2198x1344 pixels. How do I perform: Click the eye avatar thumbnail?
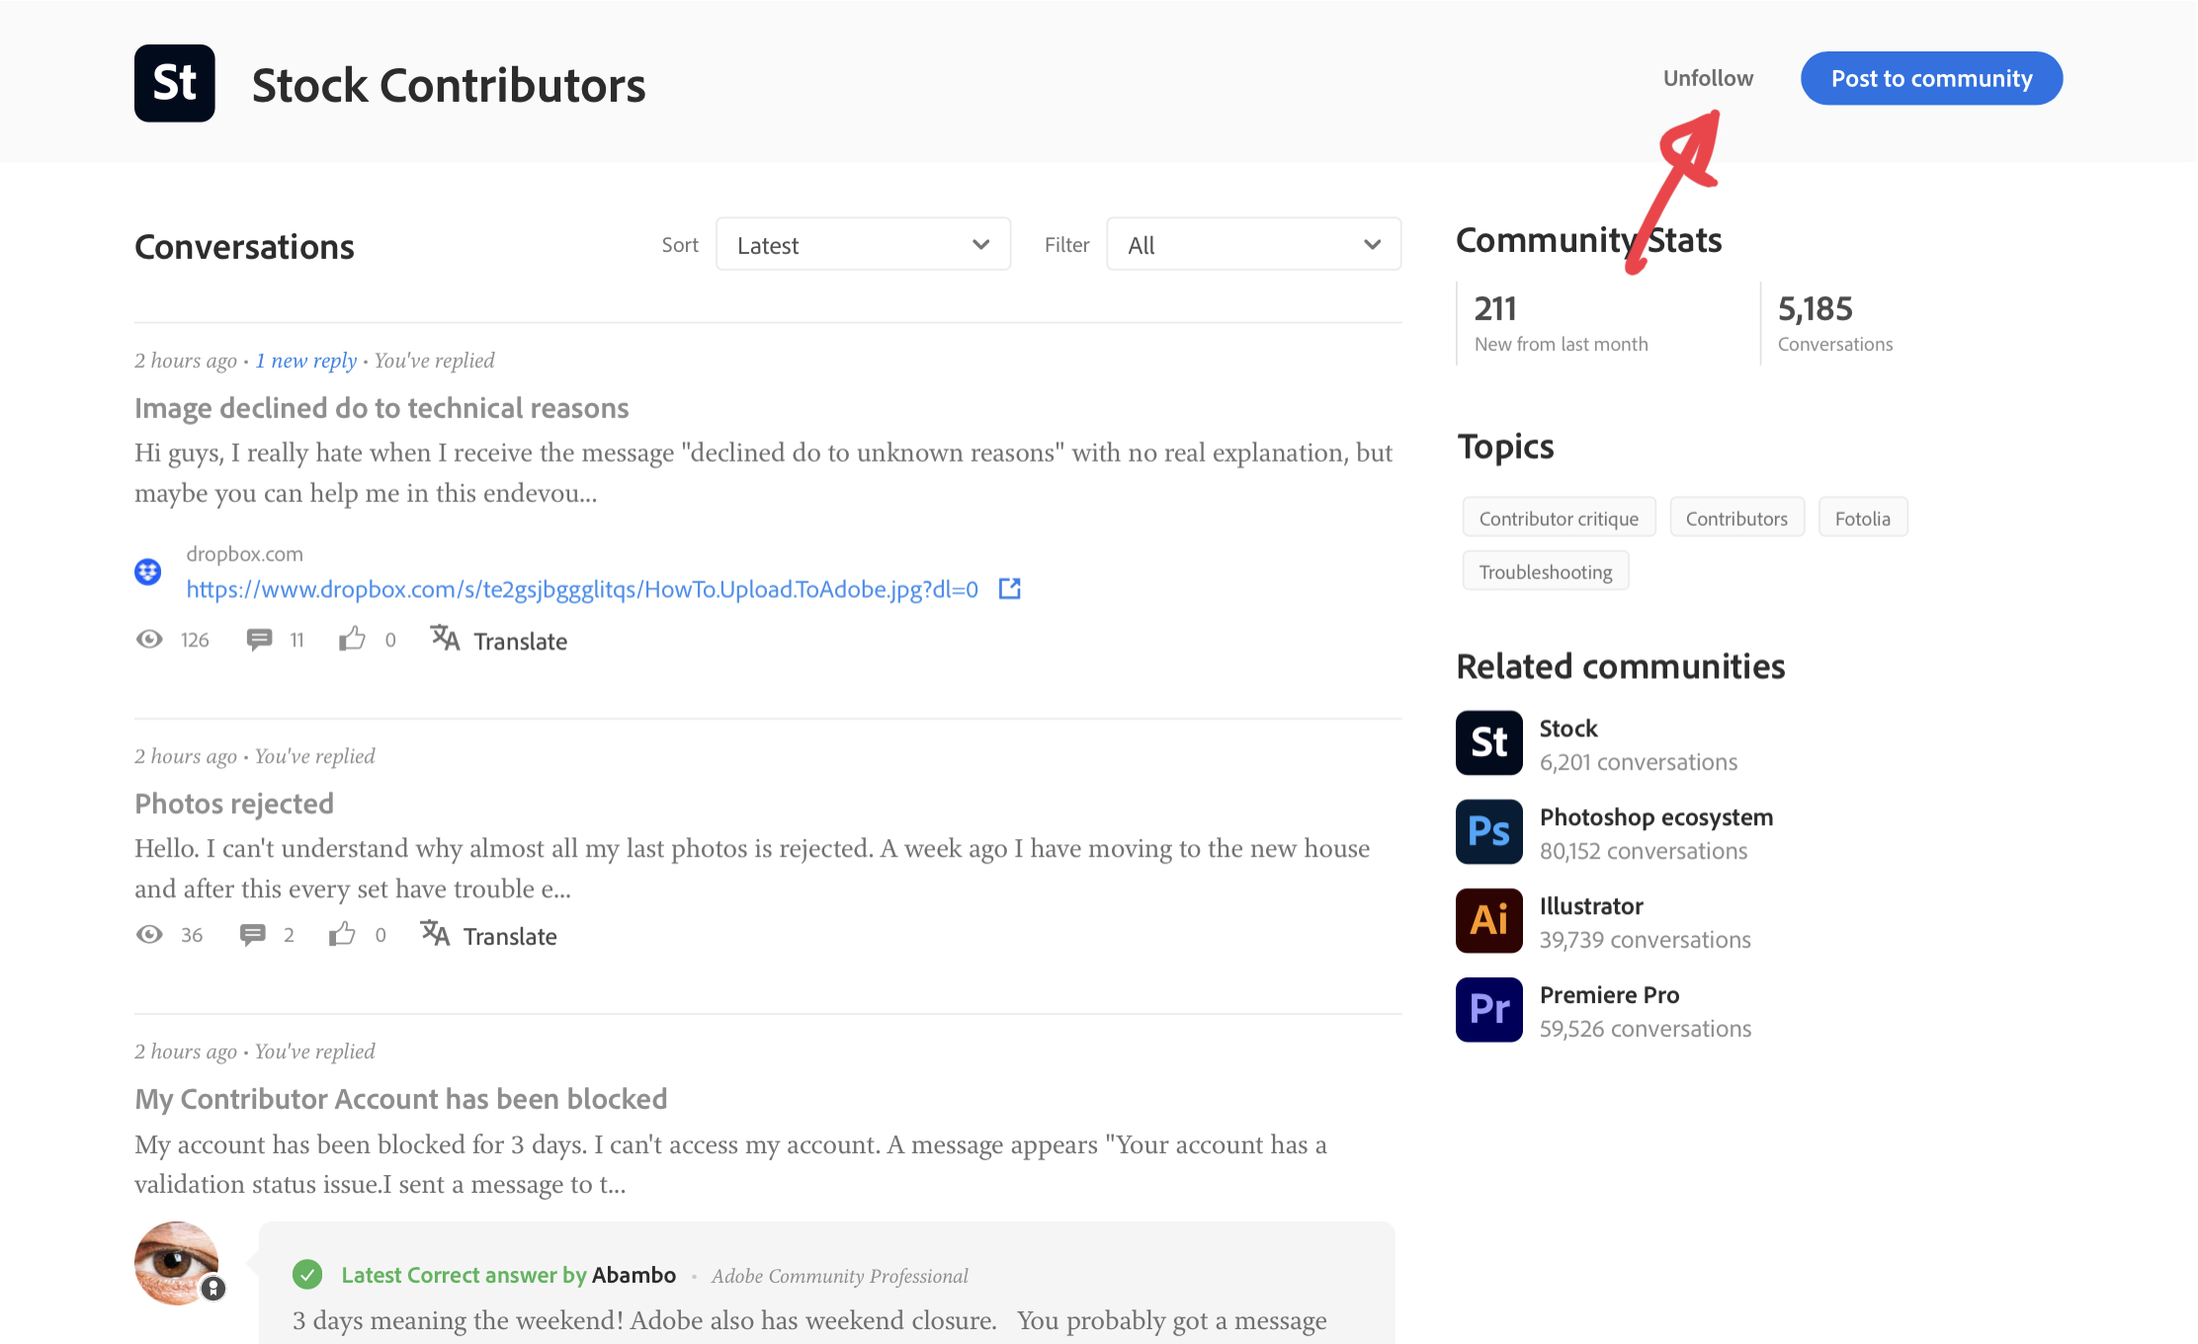(x=176, y=1263)
